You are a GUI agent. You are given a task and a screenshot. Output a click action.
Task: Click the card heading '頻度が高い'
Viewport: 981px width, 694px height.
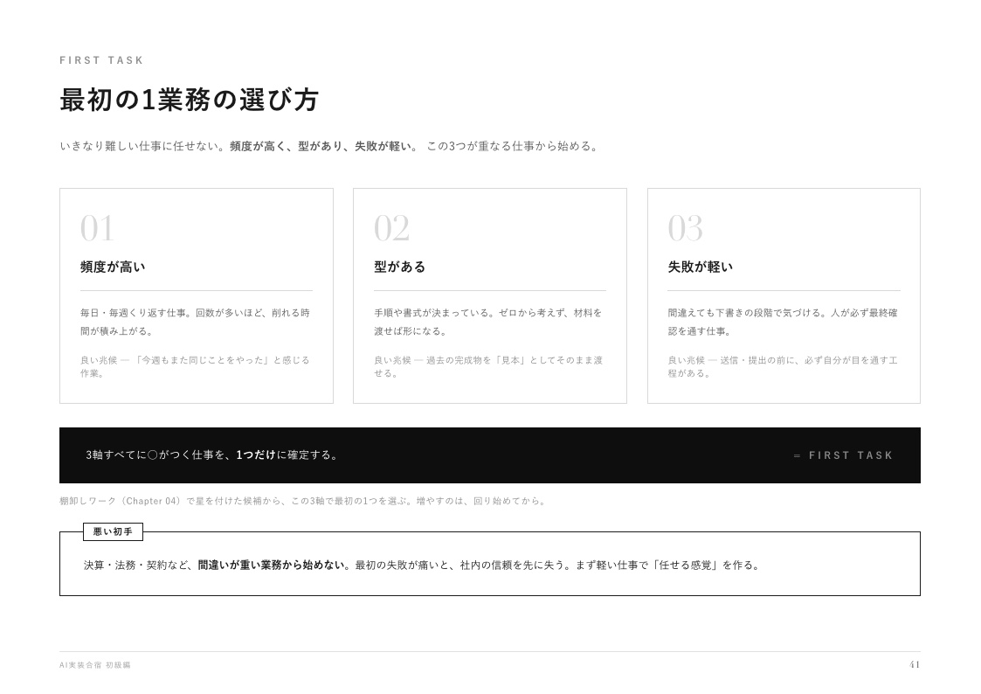coord(113,267)
